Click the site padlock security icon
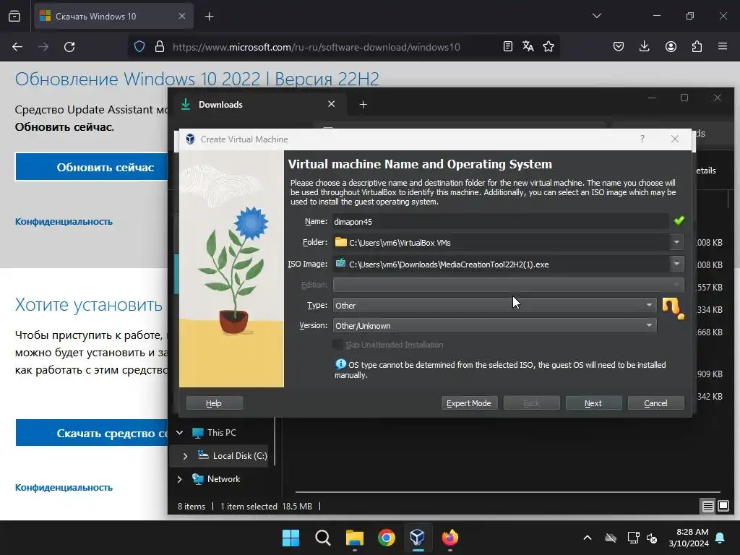Image resolution: width=740 pixels, height=555 pixels. pos(160,47)
